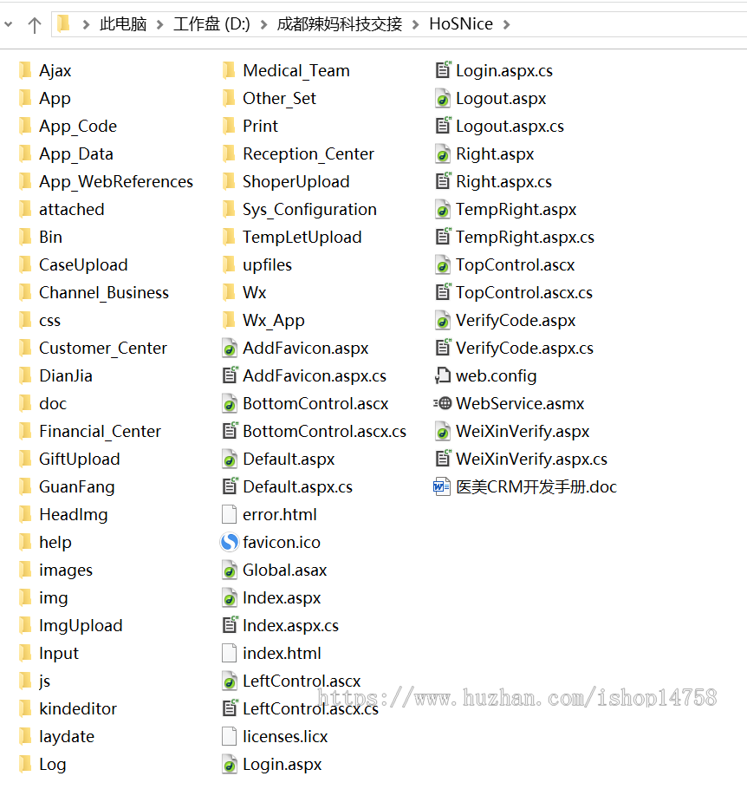Select the favicon.ico file icon

click(230, 543)
